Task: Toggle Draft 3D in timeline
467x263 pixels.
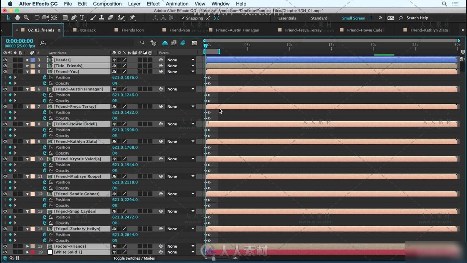Action: [x=154, y=43]
